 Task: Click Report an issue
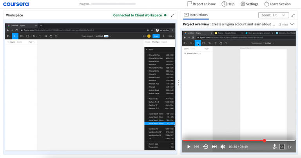tap(201, 4)
